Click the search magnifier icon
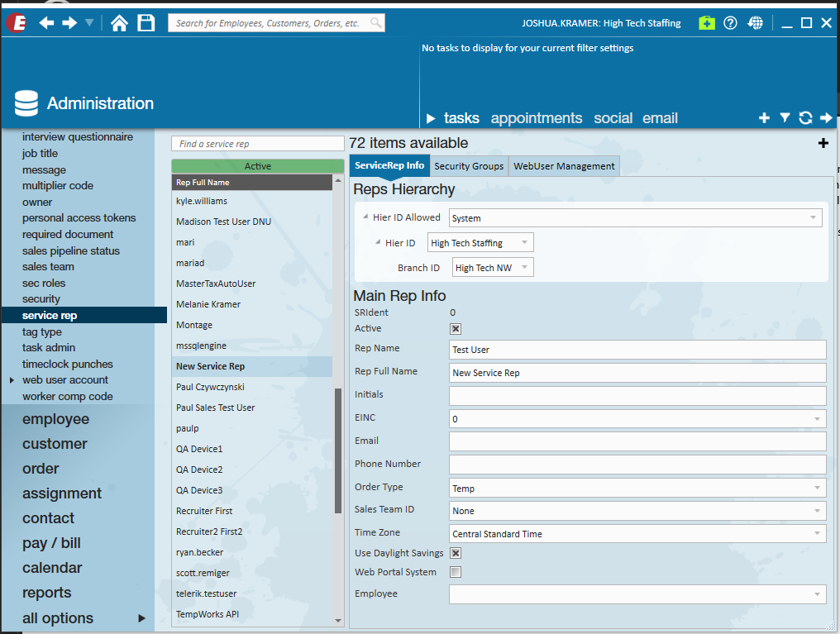 point(376,22)
